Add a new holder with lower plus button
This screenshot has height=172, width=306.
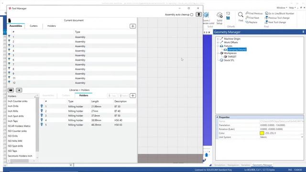click(x=133, y=96)
